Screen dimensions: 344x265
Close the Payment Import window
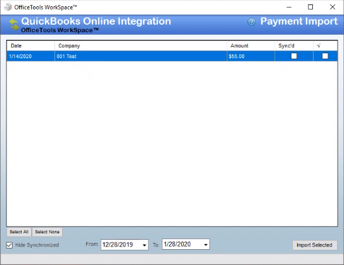(x=333, y=7)
